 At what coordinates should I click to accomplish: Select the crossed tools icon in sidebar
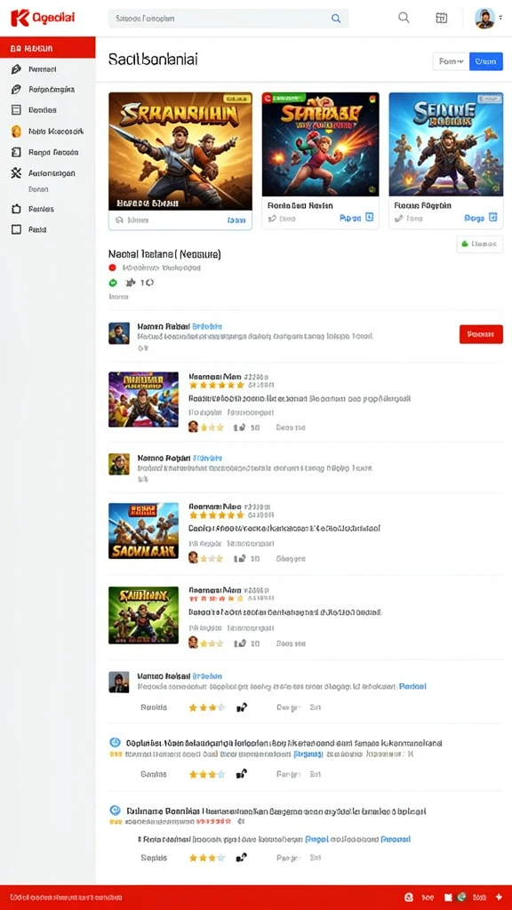16,173
